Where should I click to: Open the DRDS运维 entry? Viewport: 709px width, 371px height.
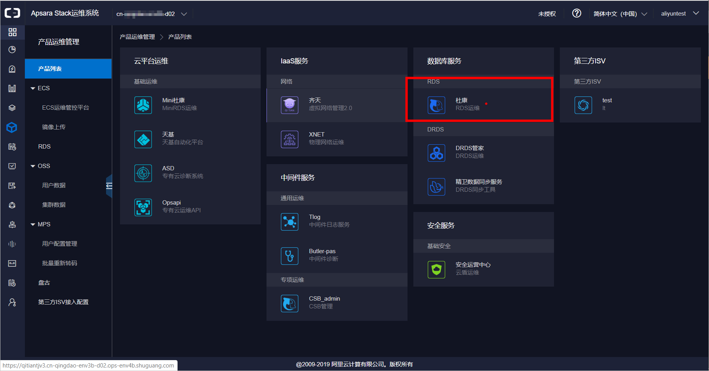(x=470, y=156)
